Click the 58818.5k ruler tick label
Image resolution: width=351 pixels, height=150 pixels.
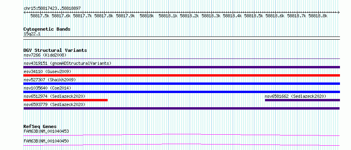pos(254,16)
